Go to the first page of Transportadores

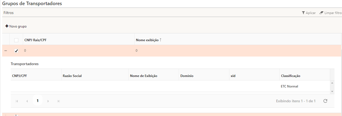pos(17,101)
